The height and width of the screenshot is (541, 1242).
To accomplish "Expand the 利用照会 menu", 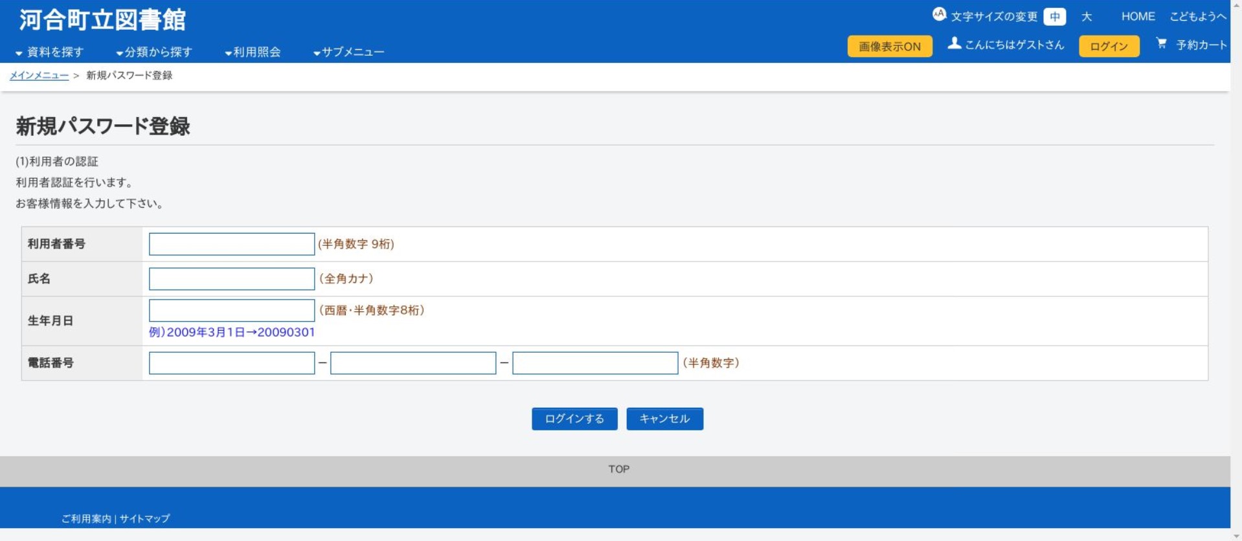I will pyautogui.click(x=253, y=52).
